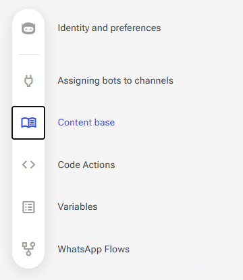Click the blue Content base text
This screenshot has height=280, width=243.
[86, 123]
